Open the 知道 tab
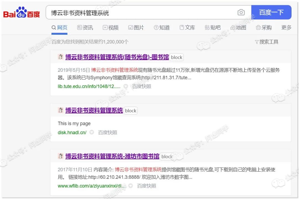Viewport: 299px width, 199px height. [x=161, y=28]
